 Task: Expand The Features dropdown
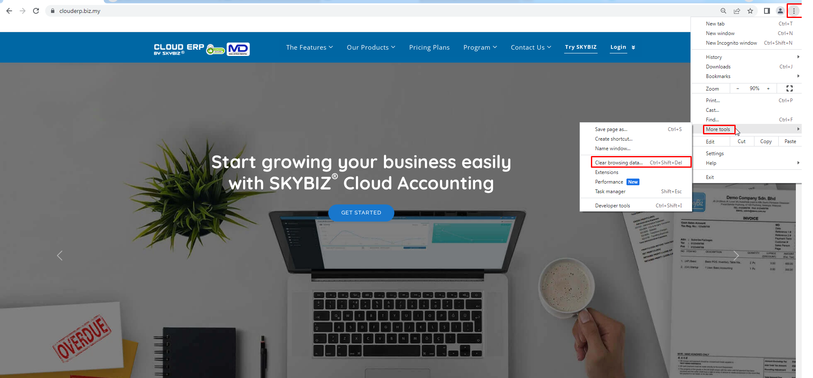coord(309,48)
